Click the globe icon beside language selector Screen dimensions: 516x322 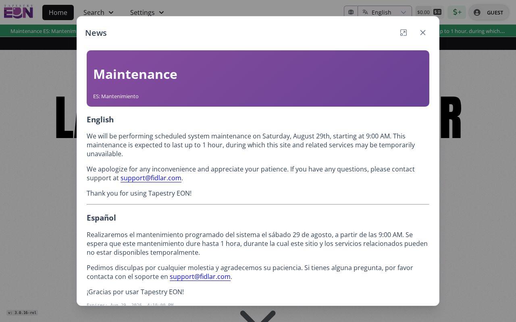tap(351, 12)
